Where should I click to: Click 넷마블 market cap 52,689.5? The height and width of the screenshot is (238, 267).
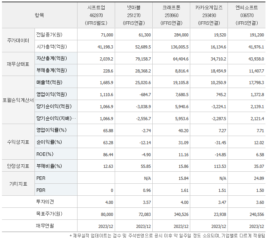tap(143, 47)
